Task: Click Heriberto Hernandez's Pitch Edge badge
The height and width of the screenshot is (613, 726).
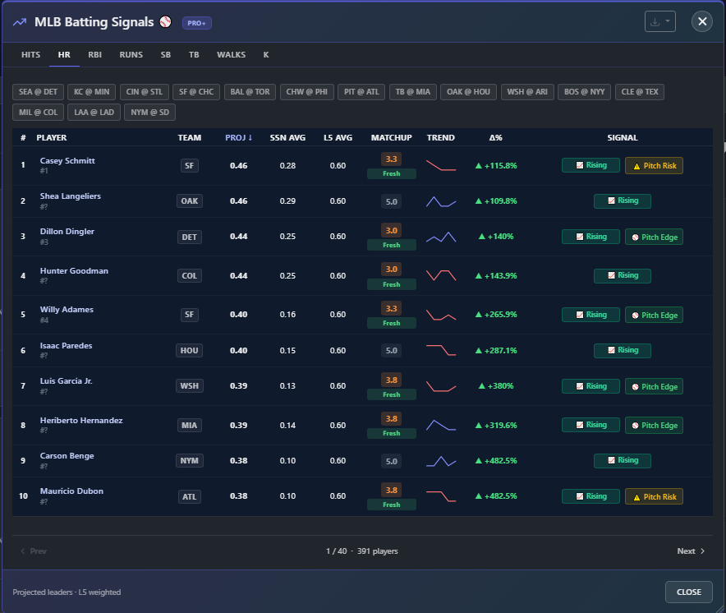Action: [x=655, y=426]
